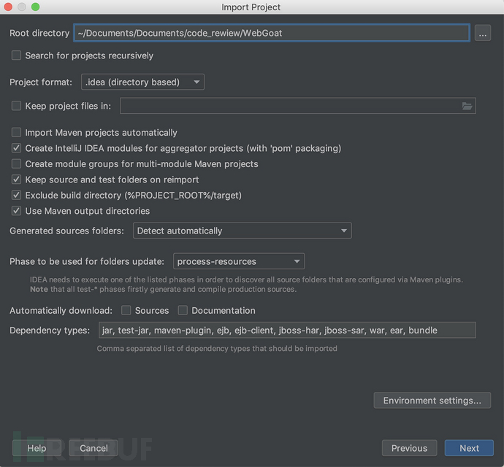Viewport: 504px width, 467px height.
Task: Check Keep project files in option
Action: [16, 106]
